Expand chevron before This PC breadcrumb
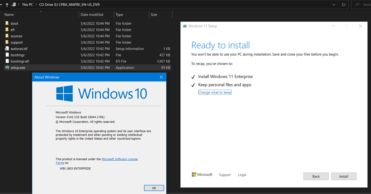 pyautogui.click(x=19, y=5)
